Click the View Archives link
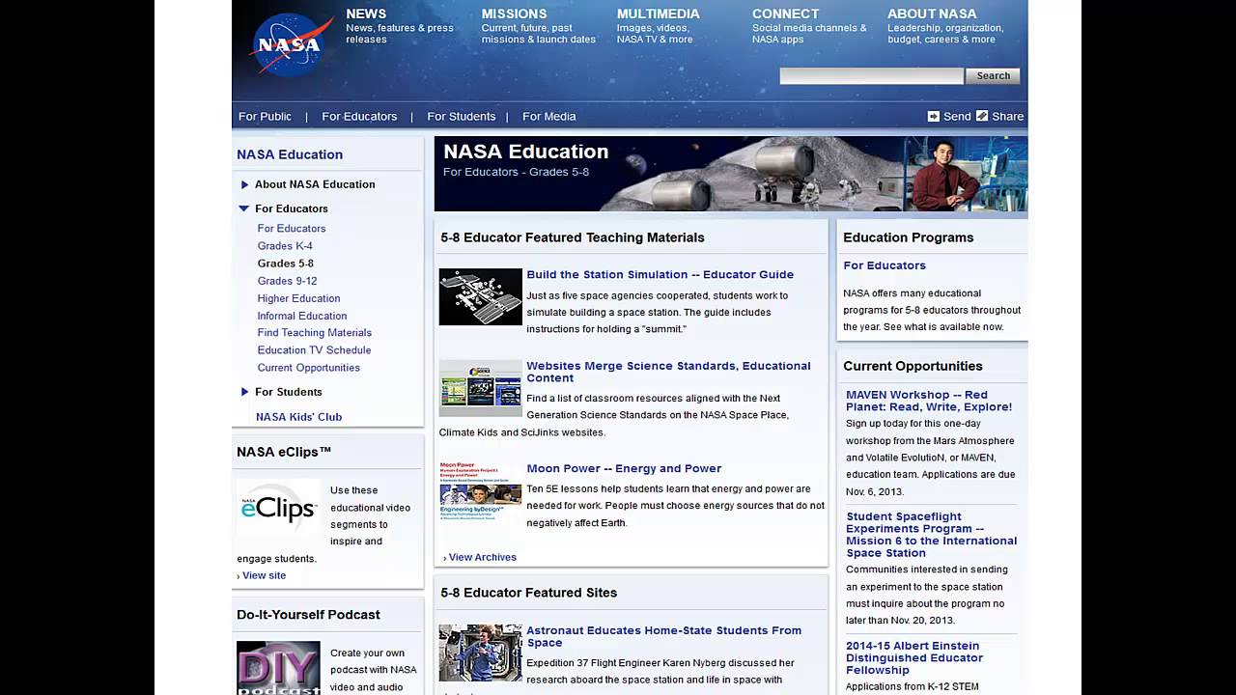The width and height of the screenshot is (1236, 695). (x=482, y=557)
